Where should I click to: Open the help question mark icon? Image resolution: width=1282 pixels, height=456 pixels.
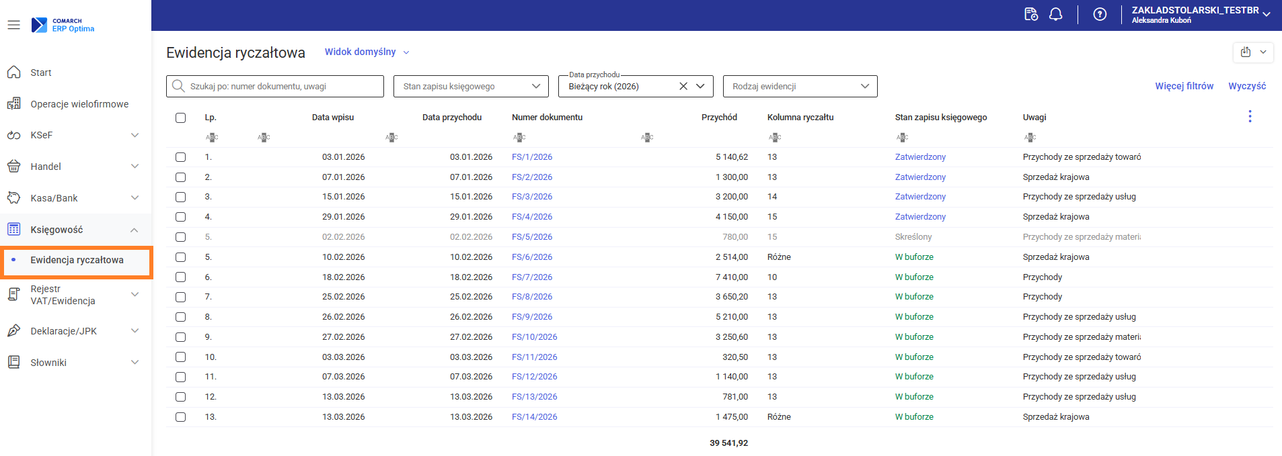click(1100, 14)
